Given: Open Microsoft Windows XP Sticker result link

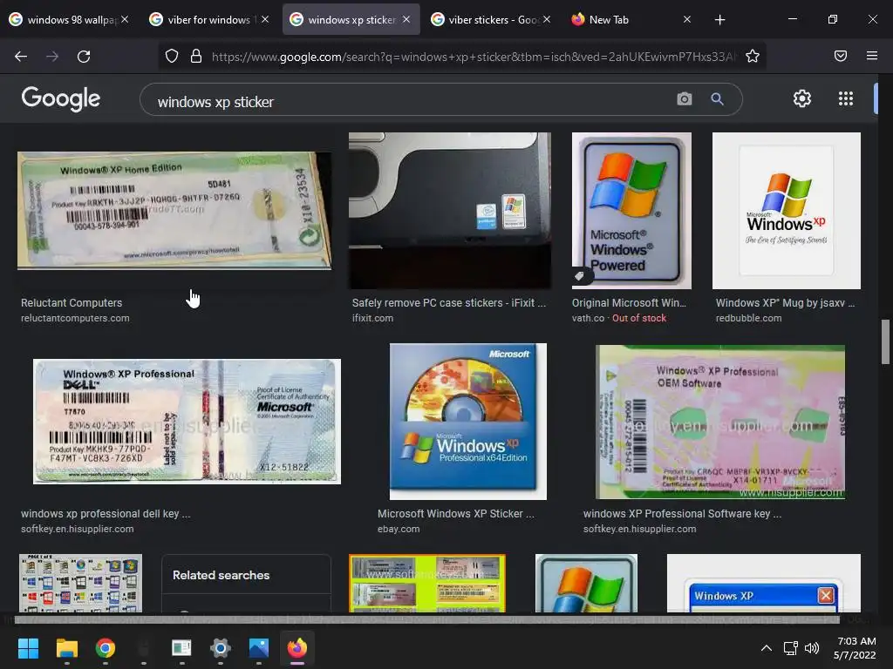Looking at the screenshot, I should pyautogui.click(x=456, y=514).
